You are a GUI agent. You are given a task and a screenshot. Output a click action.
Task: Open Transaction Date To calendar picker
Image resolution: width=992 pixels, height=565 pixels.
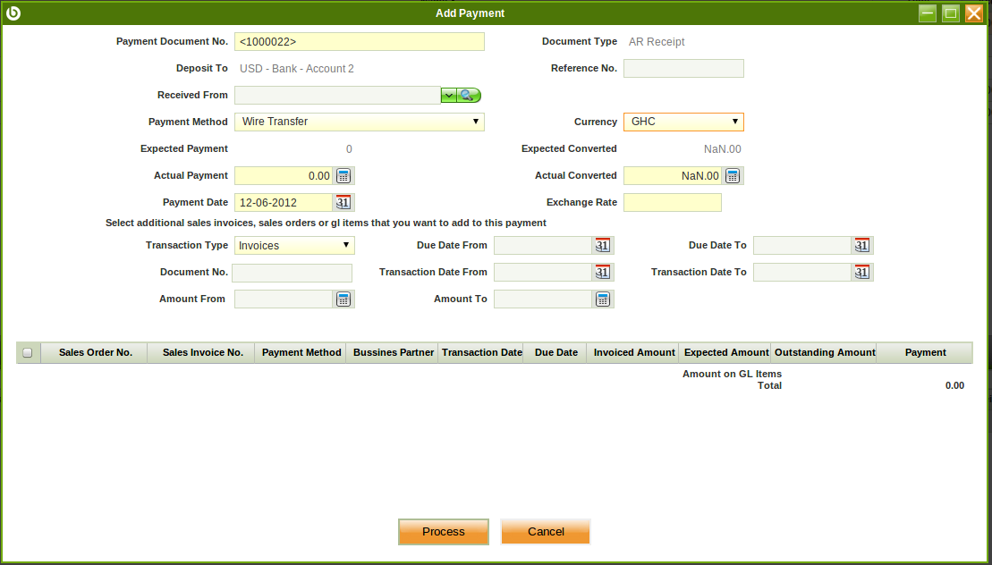(x=862, y=273)
